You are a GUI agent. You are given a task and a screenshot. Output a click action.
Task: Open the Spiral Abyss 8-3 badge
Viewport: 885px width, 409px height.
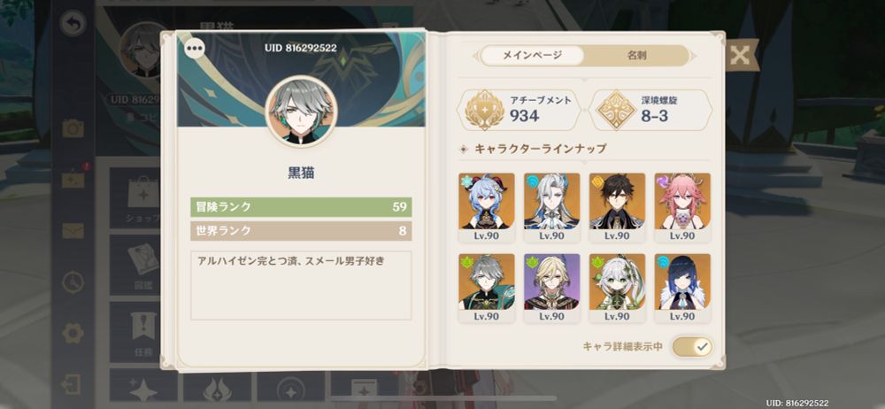[650, 110]
